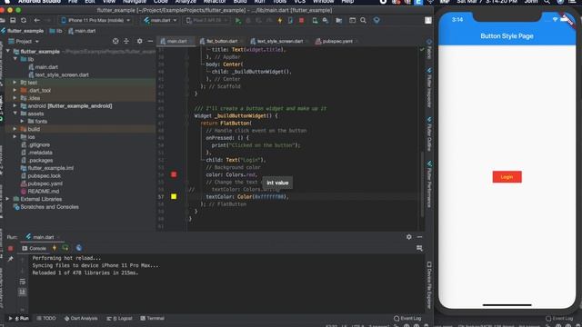The width and height of the screenshot is (582, 327).
Task: Open the iPhone 11 Pro Max device dropdown
Action: (95, 20)
